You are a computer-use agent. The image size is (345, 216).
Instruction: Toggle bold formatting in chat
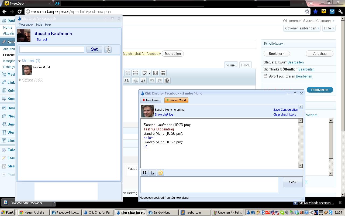point(145,173)
